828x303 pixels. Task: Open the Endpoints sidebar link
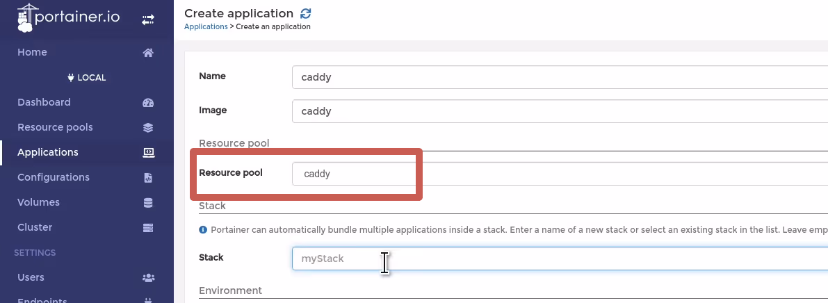click(42, 300)
